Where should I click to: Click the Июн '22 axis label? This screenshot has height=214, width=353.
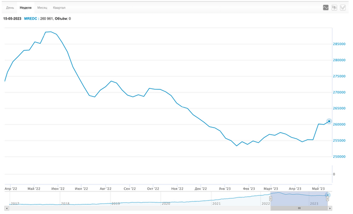[x=58, y=189]
